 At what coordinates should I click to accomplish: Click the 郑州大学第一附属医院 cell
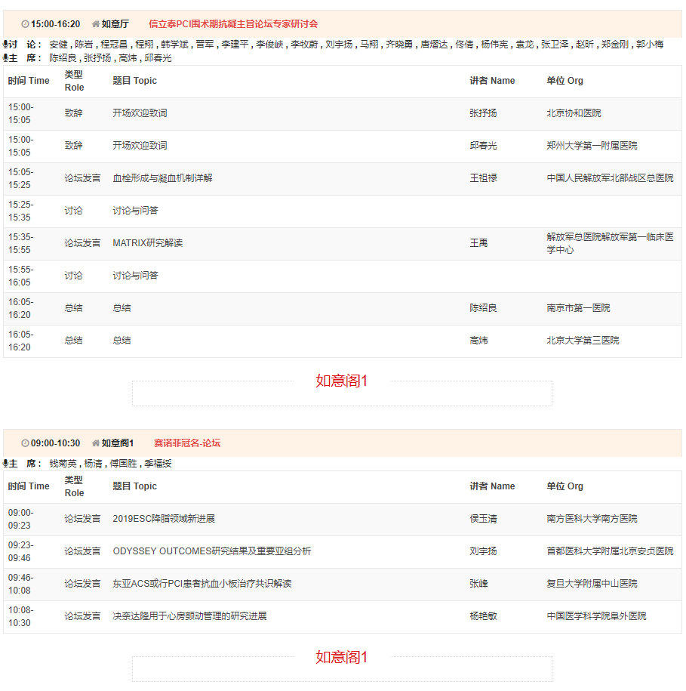click(592, 146)
